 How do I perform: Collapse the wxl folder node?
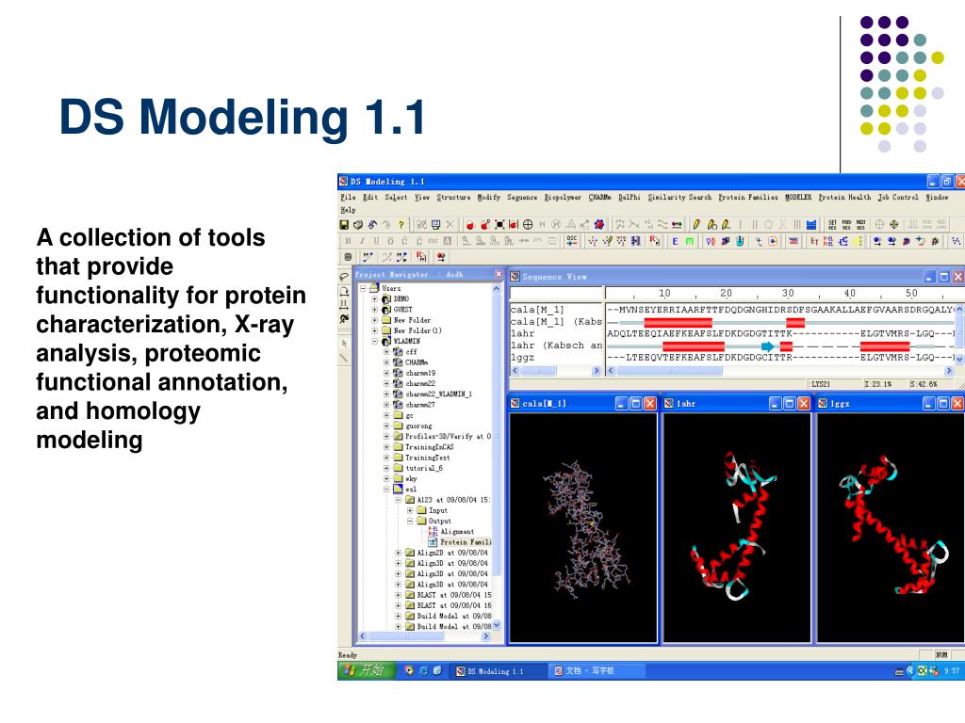[385, 490]
